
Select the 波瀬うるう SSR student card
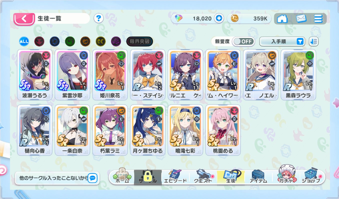[x=35, y=75]
